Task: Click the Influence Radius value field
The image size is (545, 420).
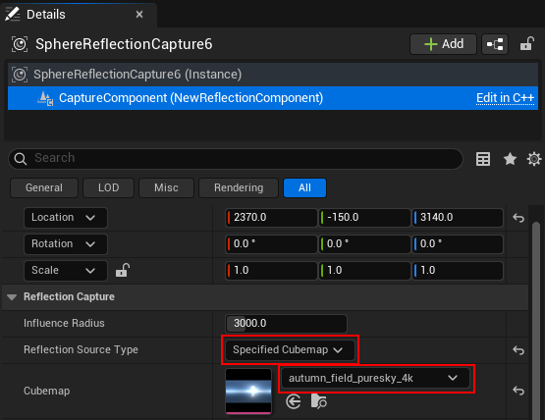Action: pos(286,324)
